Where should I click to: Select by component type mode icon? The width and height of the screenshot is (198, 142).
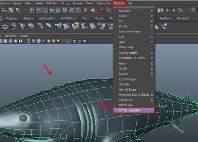click(x=17, y=10)
